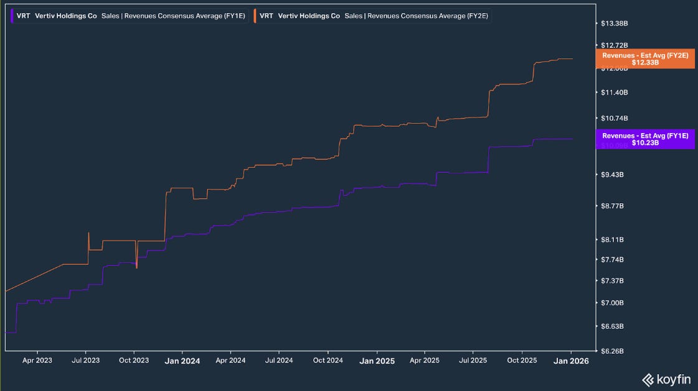Click the $8.77B y-axis label
Image resolution: width=698 pixels, height=391 pixels.
pos(612,206)
